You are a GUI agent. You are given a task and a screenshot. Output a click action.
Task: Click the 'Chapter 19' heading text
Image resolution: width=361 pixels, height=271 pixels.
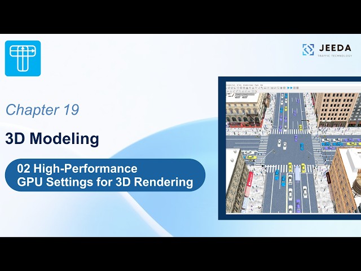pos(42,110)
